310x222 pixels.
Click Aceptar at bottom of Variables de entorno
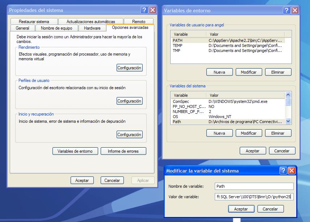[x=253, y=151]
